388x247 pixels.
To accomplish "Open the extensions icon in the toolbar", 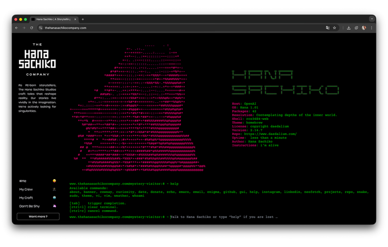I will click(357, 28).
